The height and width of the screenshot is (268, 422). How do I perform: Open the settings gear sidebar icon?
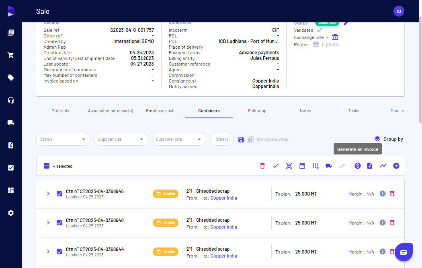[x=11, y=213]
